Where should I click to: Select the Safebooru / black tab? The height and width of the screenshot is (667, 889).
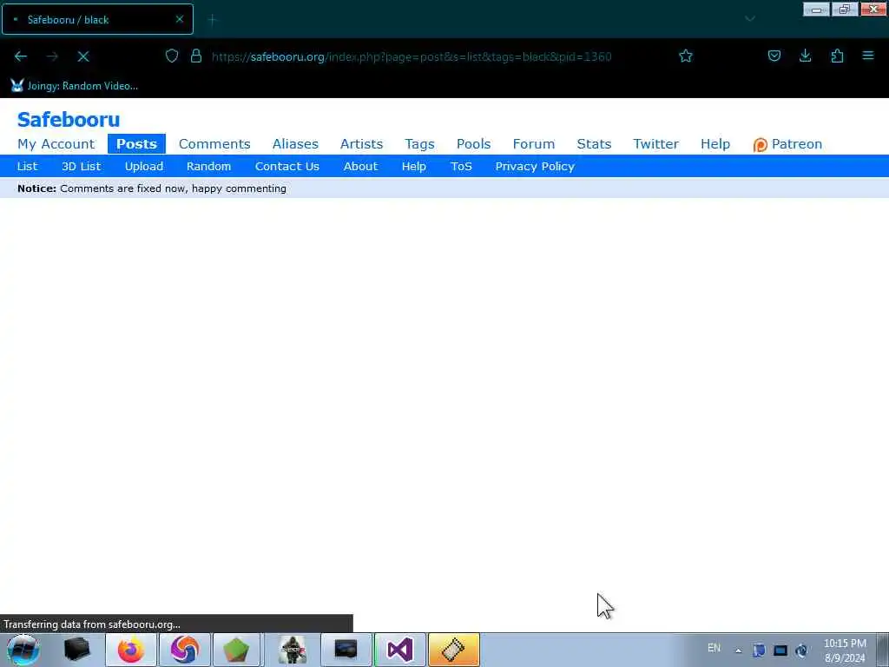click(97, 19)
